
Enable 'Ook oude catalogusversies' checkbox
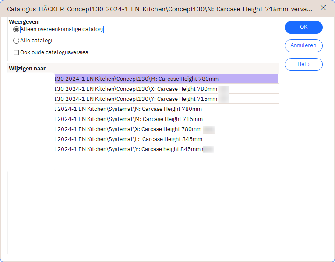pos(16,52)
